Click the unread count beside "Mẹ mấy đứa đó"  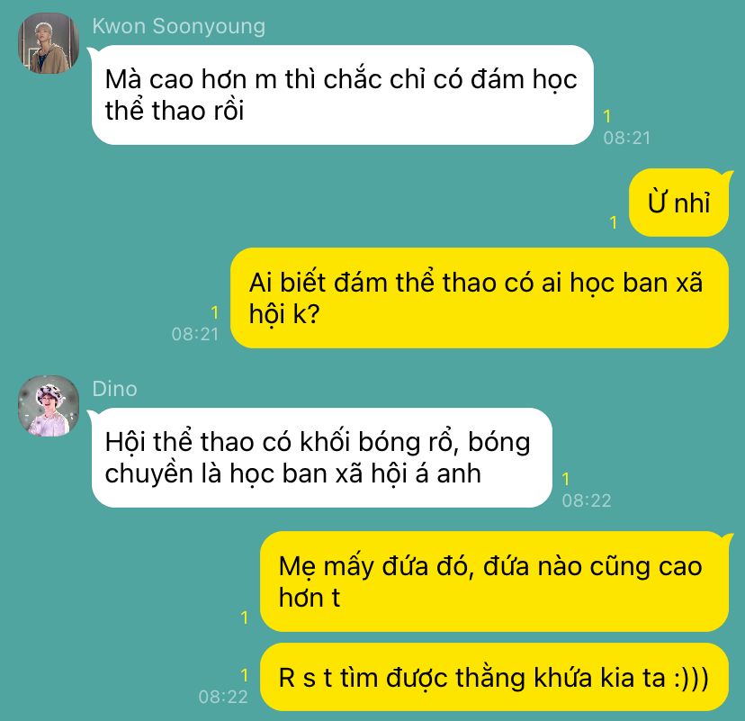[x=244, y=617]
